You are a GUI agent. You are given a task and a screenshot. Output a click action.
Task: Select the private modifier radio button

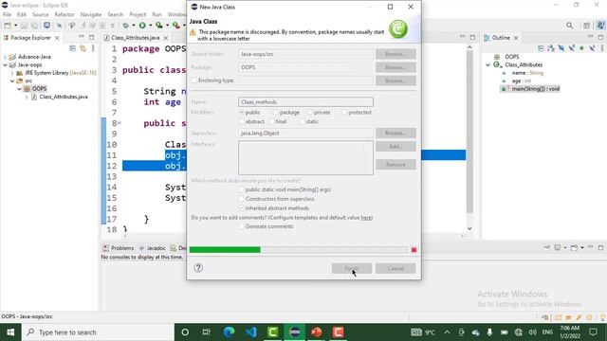(x=310, y=112)
